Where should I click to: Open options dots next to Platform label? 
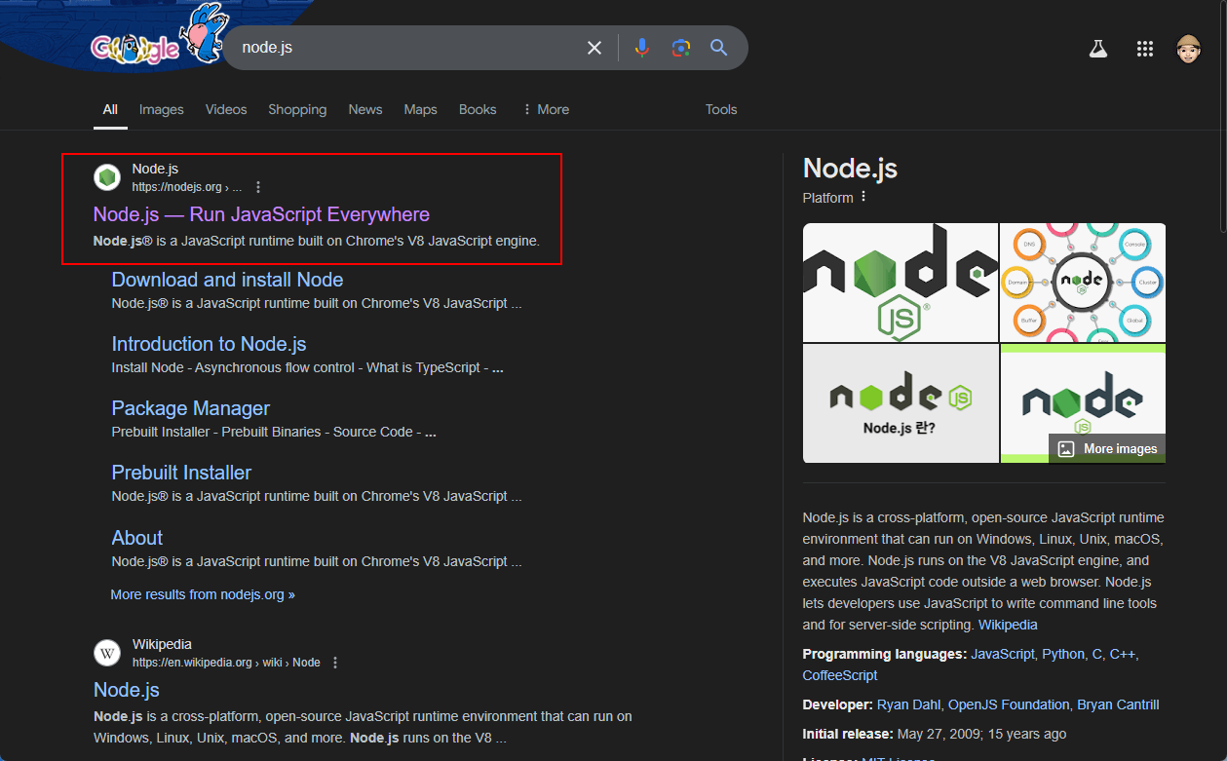(863, 197)
